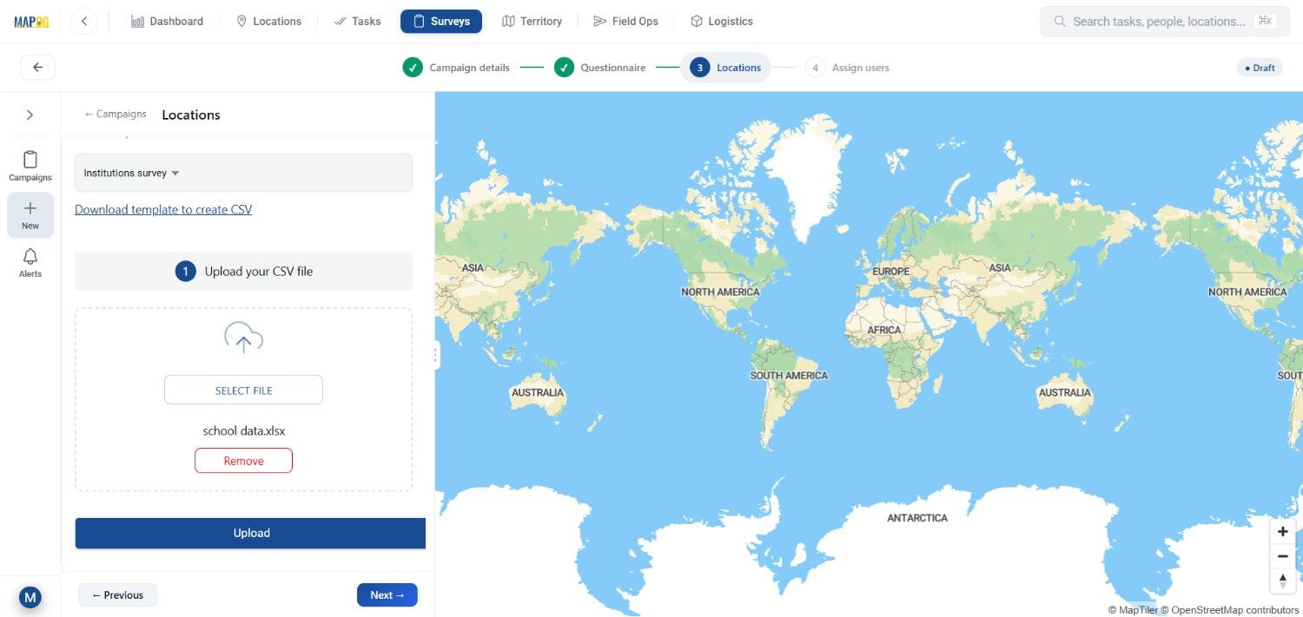The image size is (1303, 617).
Task: Click the MAPOG logo
Action: click(x=31, y=22)
